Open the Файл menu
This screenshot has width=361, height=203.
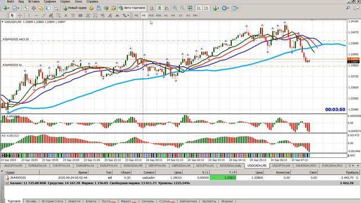coord(10,1)
